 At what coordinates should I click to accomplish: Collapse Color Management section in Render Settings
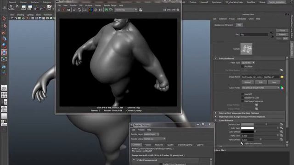(134, 160)
